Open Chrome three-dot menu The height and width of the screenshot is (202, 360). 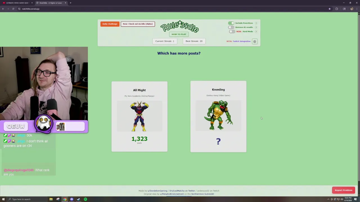pos(356,9)
